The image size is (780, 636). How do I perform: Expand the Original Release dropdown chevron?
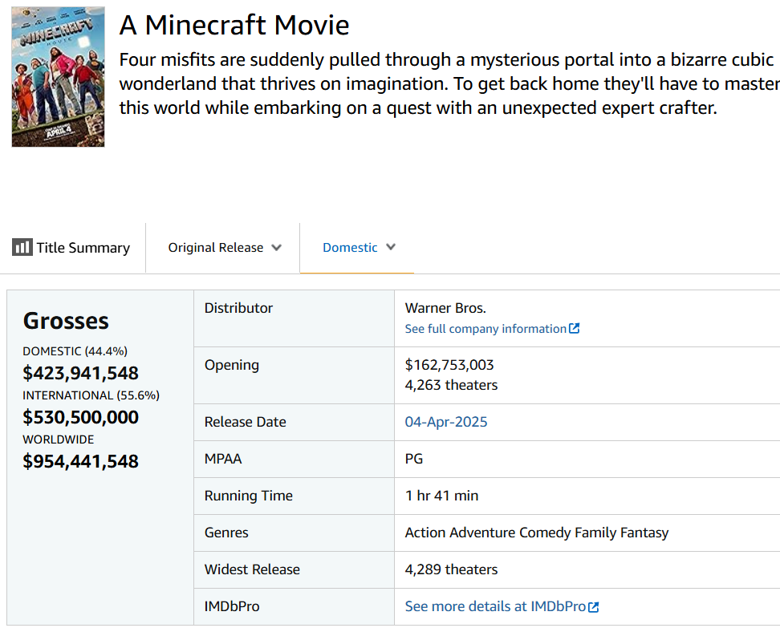click(x=277, y=248)
